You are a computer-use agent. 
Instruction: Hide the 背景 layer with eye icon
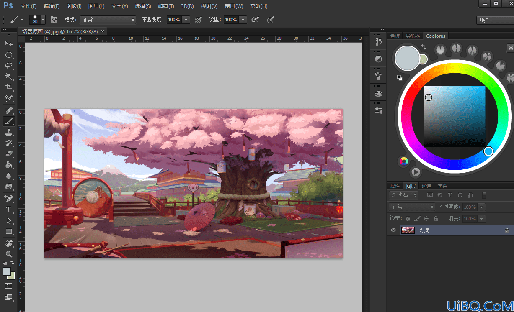click(x=393, y=230)
